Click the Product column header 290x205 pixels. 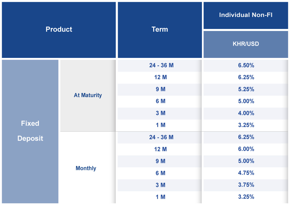59,30
